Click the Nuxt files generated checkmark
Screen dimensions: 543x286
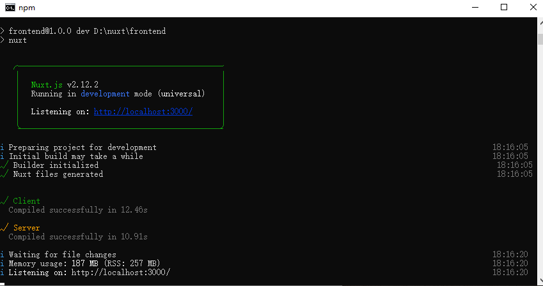4,174
